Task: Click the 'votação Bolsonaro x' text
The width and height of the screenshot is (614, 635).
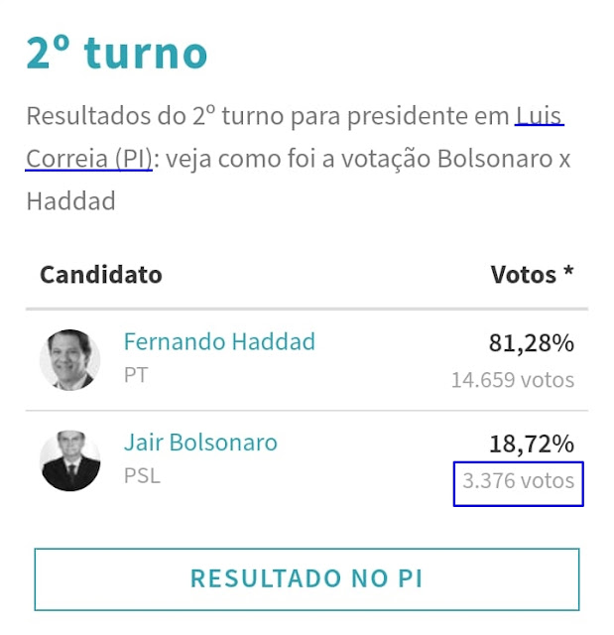Action: click(456, 159)
